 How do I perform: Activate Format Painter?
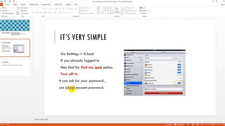[x=8, y=13]
